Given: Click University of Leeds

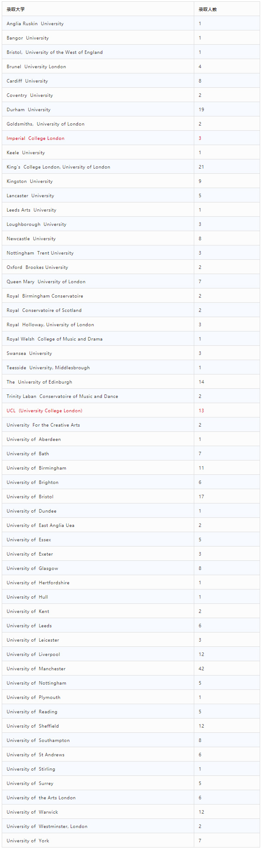Looking at the screenshot, I should (29, 626).
